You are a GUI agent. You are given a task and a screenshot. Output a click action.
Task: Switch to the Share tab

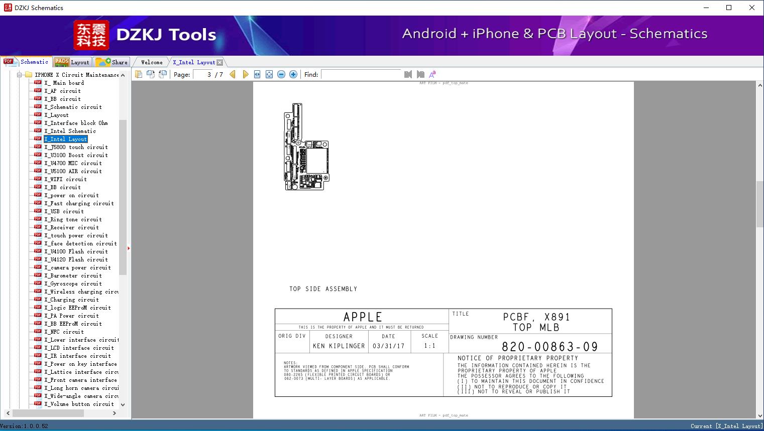[x=112, y=62]
